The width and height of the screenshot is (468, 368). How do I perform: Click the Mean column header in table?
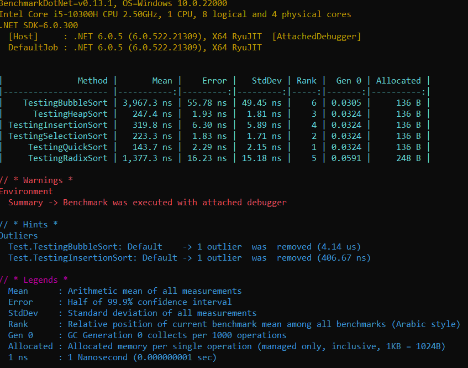tap(162, 81)
